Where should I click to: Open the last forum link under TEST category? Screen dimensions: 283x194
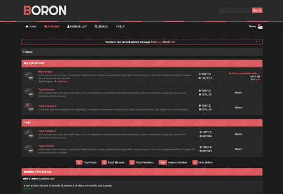tap(46, 146)
